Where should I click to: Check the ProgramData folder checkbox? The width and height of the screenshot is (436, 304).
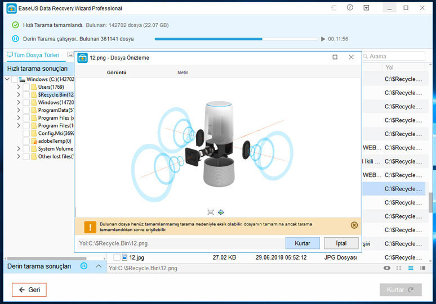[x=26, y=110]
